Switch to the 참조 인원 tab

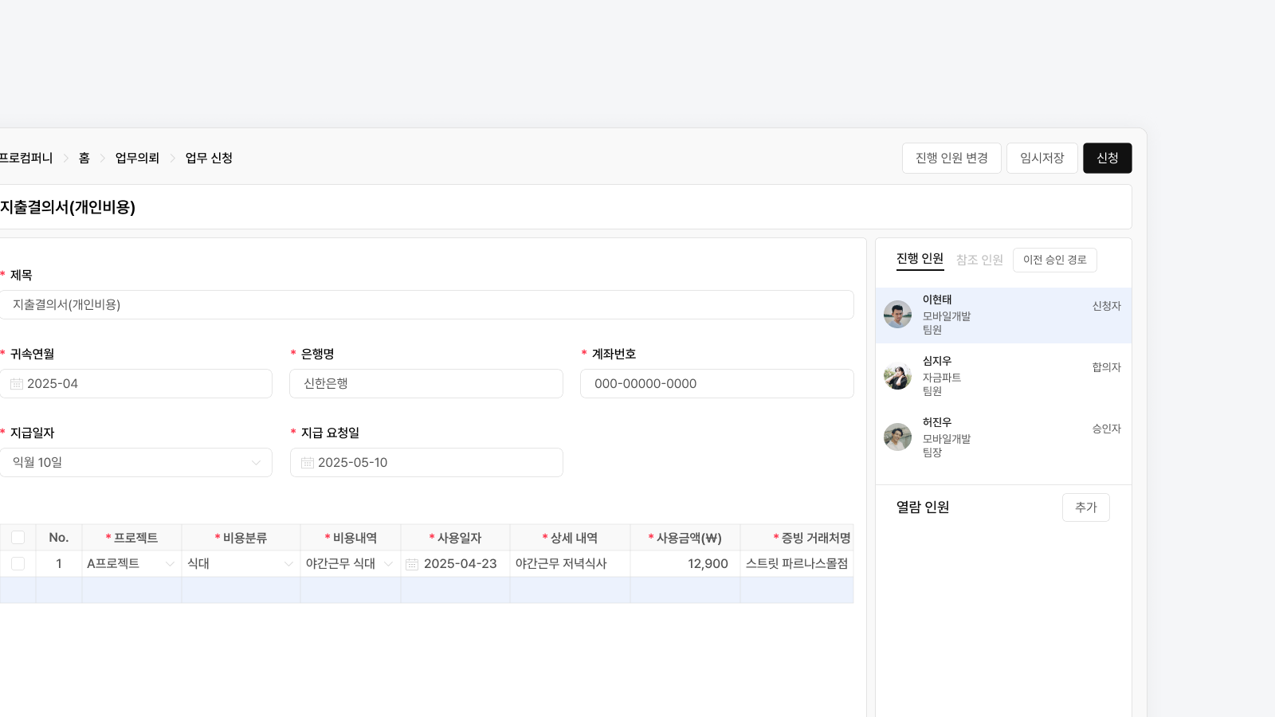[979, 260]
